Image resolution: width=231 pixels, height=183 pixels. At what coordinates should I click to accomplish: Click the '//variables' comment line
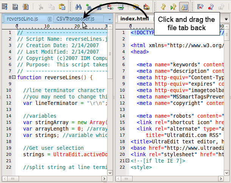point(40,116)
